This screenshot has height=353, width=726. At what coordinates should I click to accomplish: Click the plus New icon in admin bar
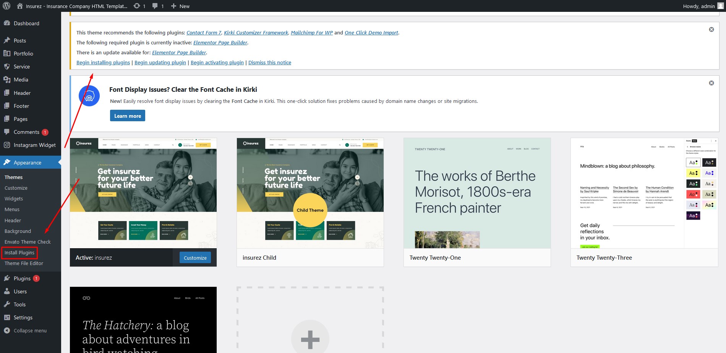[173, 6]
